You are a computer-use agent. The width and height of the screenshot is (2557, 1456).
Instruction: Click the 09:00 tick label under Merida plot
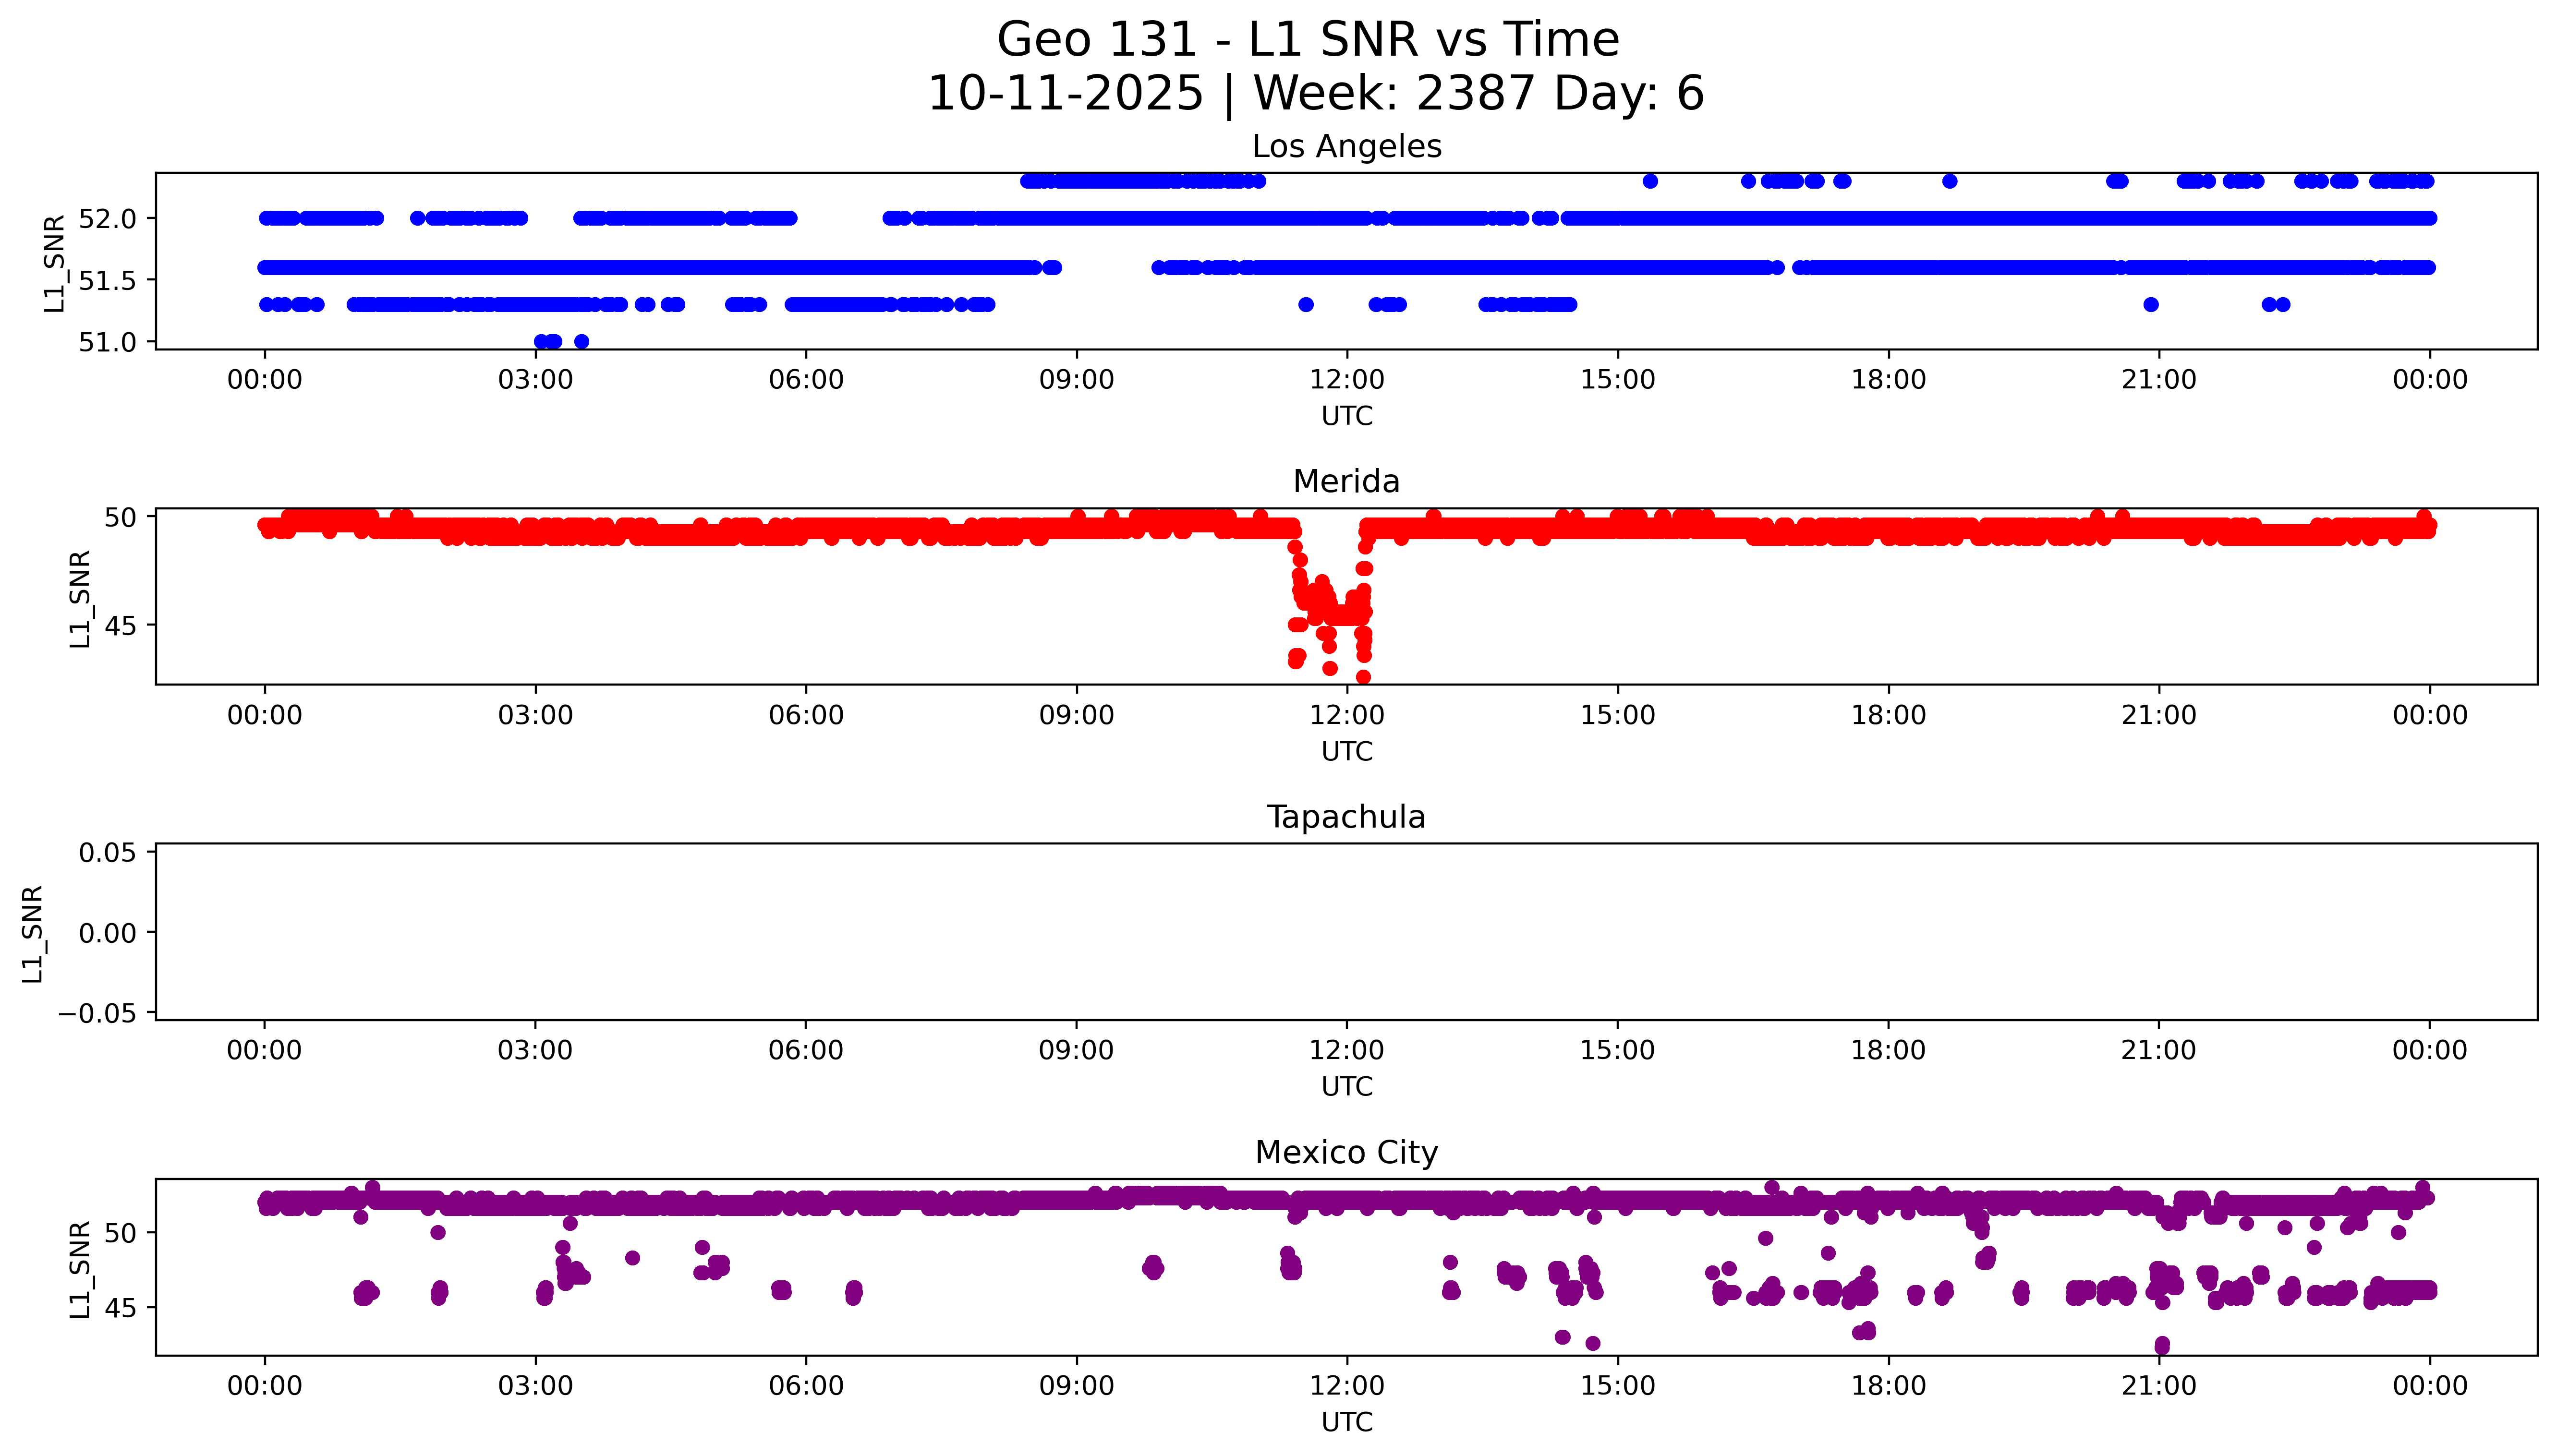point(1076,715)
